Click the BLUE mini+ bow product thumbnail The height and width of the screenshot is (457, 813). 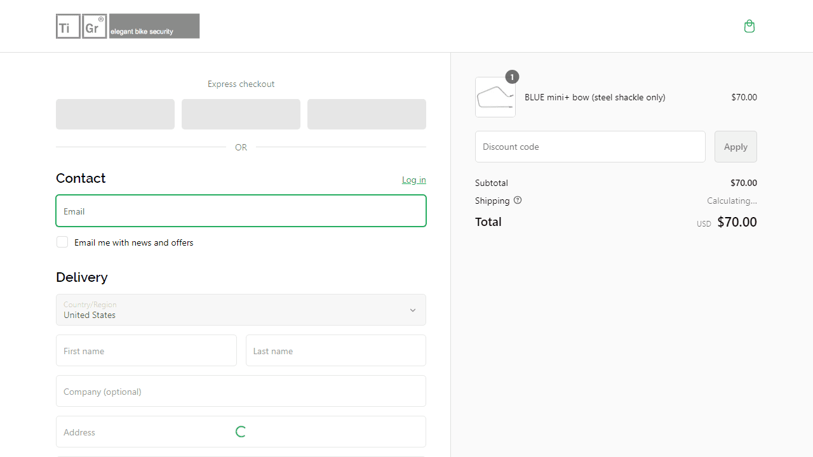click(495, 97)
